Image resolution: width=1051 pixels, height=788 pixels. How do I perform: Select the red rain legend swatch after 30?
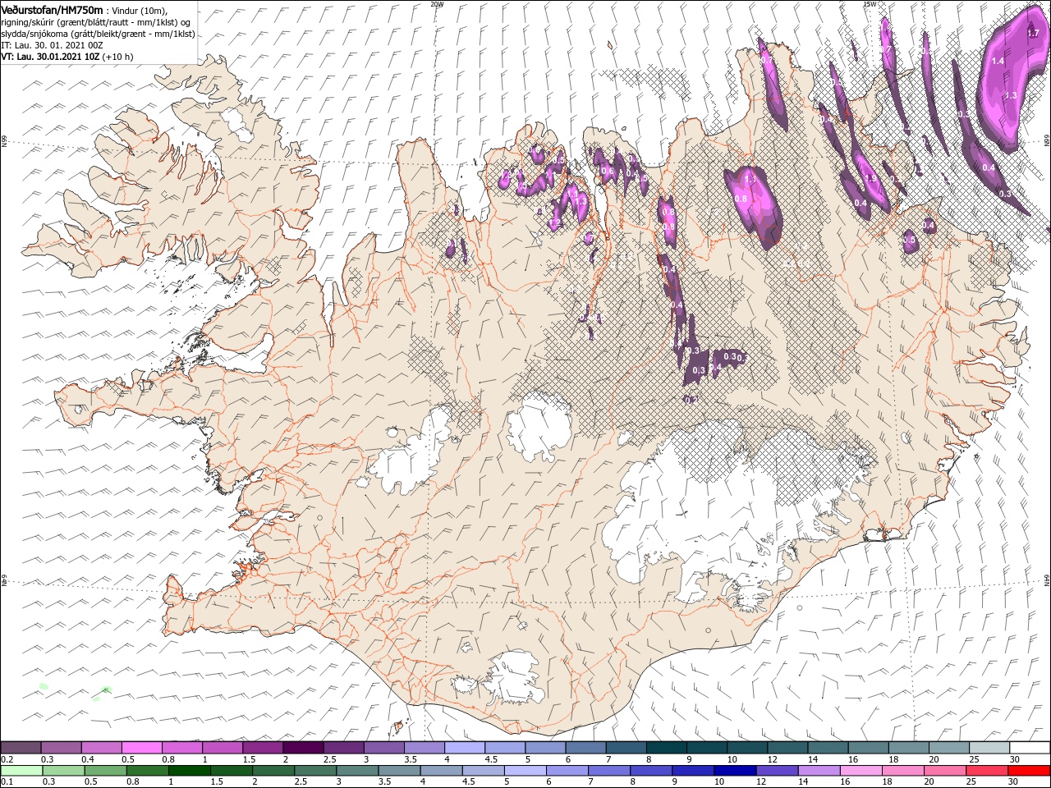1030,771
